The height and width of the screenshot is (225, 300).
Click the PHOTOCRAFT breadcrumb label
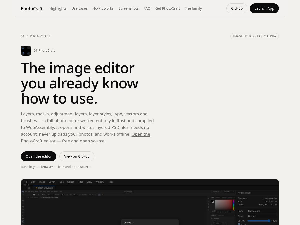(x=40, y=36)
